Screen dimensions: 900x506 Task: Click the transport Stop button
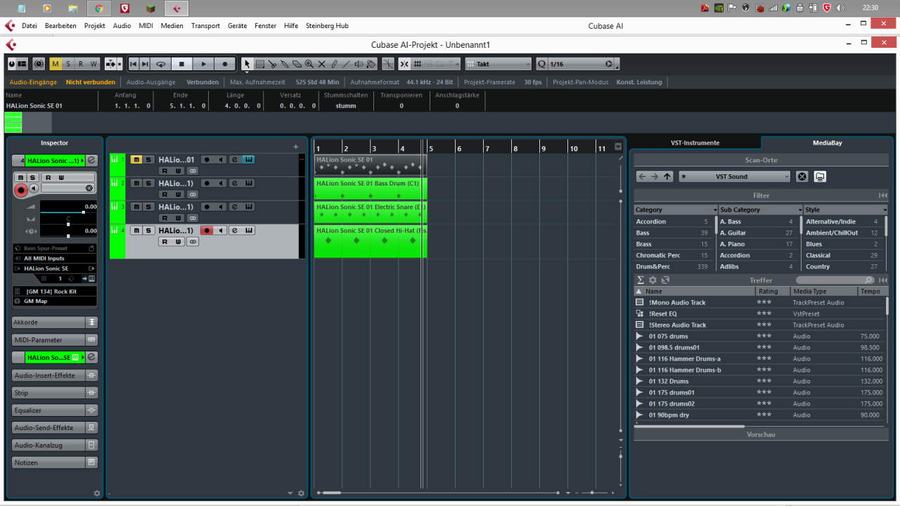point(181,64)
